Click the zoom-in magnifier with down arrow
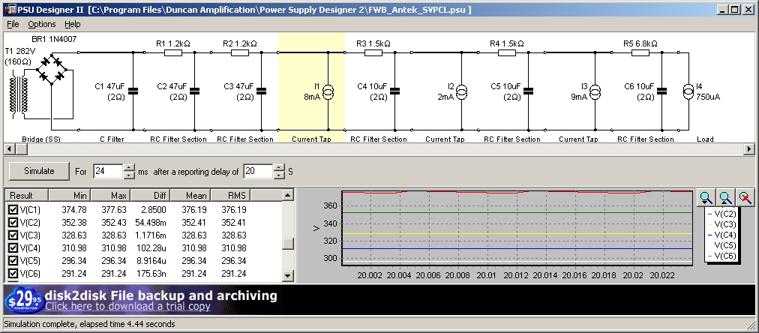The height and width of the screenshot is (333, 759). pyautogui.click(x=706, y=197)
